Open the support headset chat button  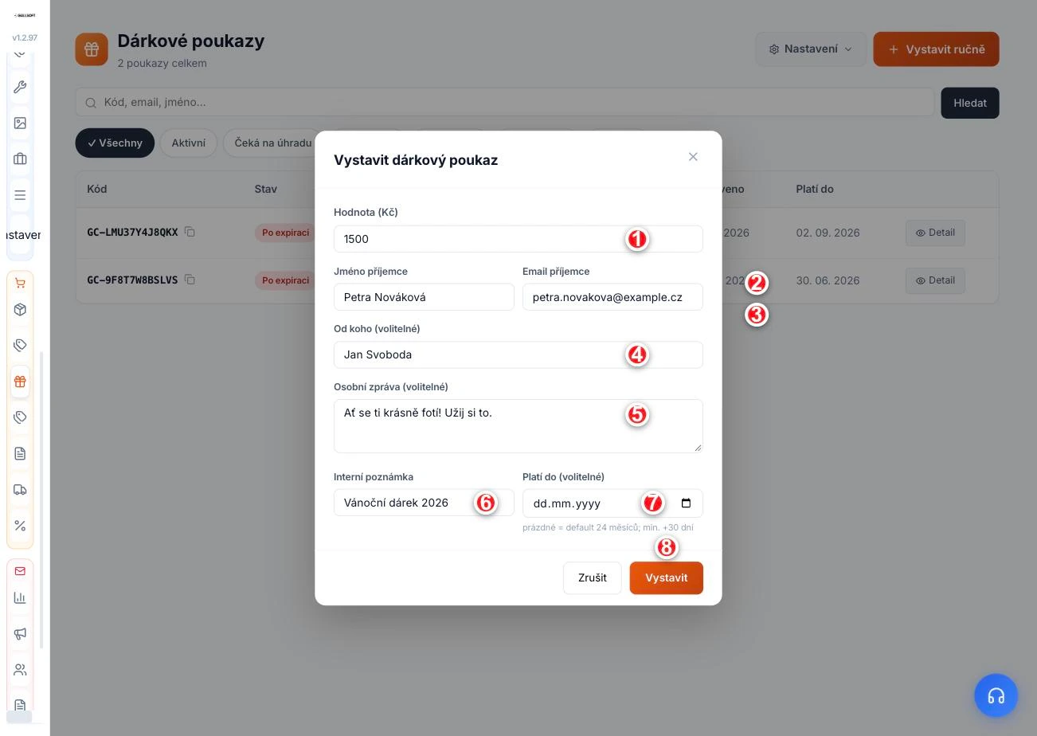tap(996, 695)
